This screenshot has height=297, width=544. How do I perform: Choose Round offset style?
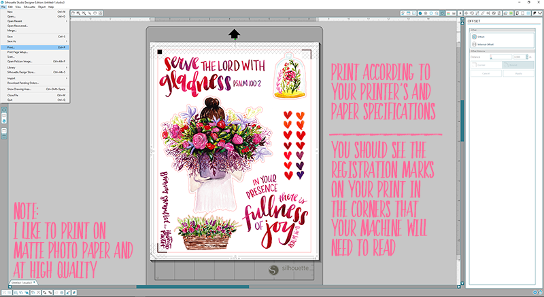(518, 64)
